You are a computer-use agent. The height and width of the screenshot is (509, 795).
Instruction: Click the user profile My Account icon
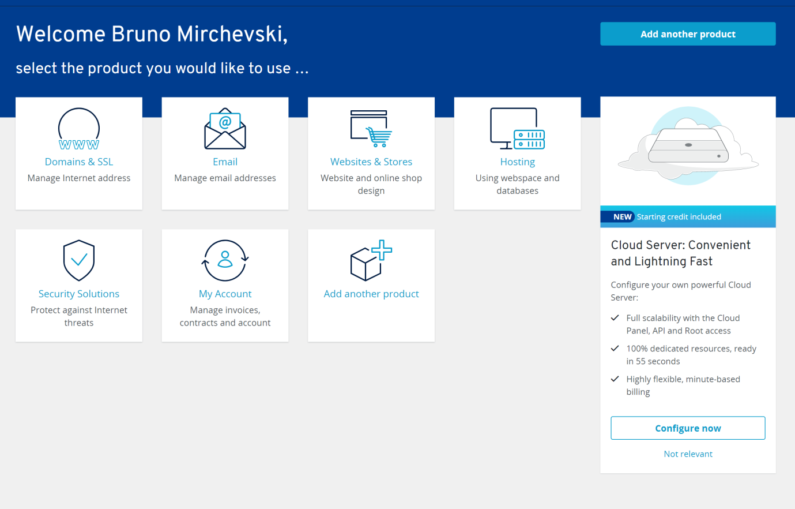[225, 260]
